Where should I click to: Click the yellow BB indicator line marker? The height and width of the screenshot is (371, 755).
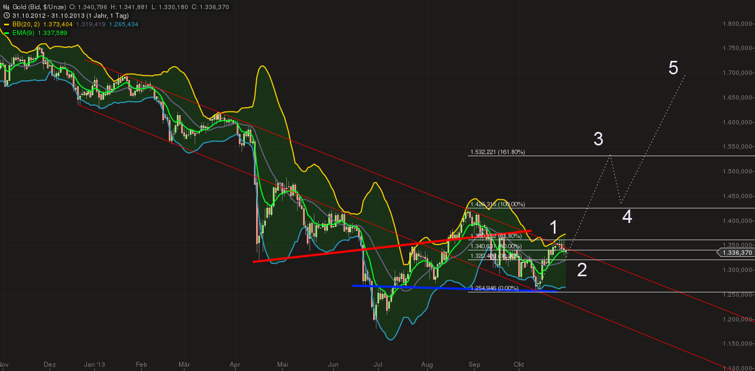pos(6,24)
